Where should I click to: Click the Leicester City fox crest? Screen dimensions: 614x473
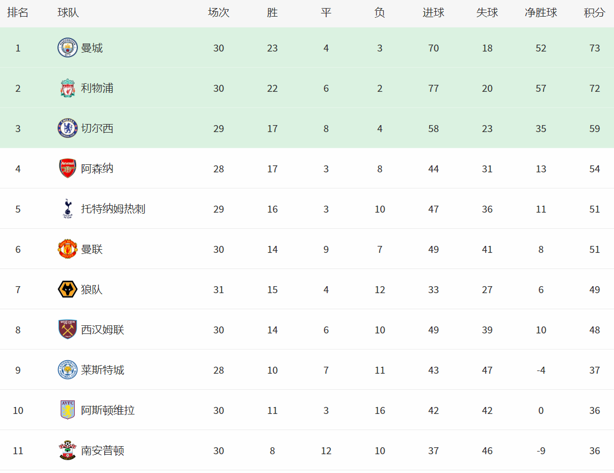67,370
